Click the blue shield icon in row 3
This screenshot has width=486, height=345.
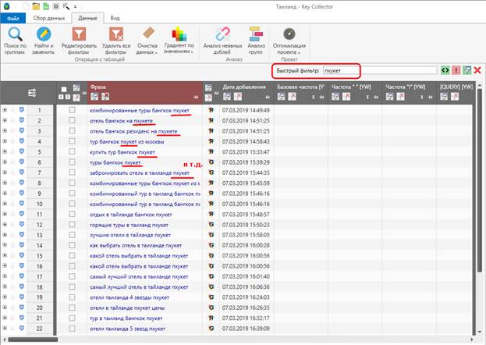(x=22, y=130)
